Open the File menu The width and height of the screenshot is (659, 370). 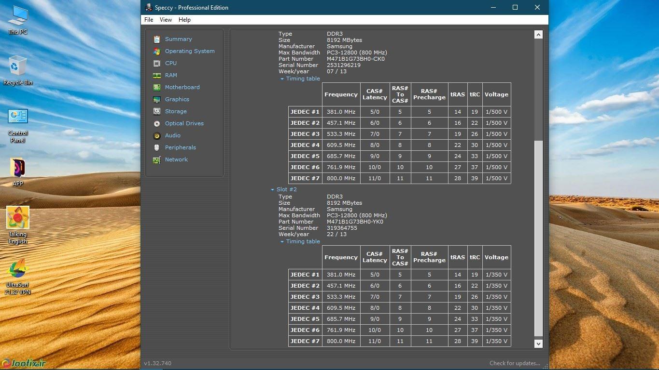tap(149, 20)
